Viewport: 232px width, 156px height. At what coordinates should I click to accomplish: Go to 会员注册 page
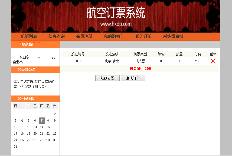(x=84, y=36)
